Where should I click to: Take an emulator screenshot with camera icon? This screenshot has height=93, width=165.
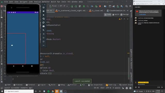pos(44,26)
